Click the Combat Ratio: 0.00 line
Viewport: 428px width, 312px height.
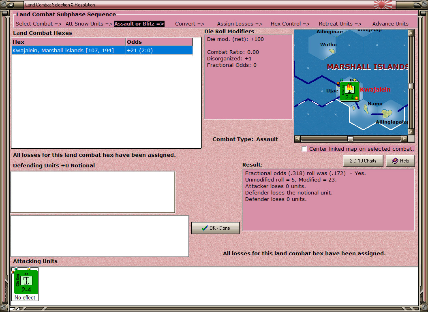pos(233,52)
